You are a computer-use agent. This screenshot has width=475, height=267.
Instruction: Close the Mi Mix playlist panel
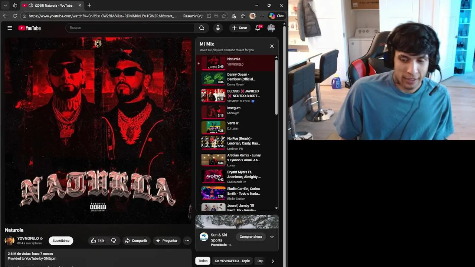[x=272, y=46]
